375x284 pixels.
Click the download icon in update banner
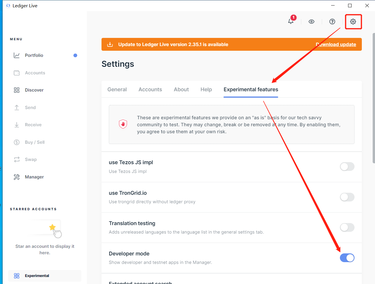(110, 44)
